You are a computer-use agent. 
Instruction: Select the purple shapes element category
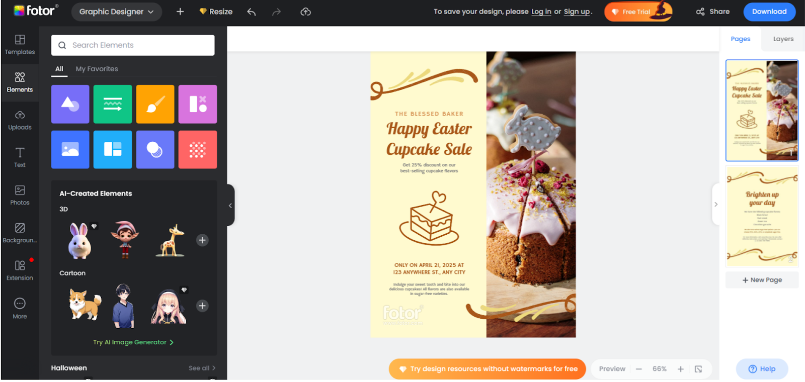(x=70, y=104)
